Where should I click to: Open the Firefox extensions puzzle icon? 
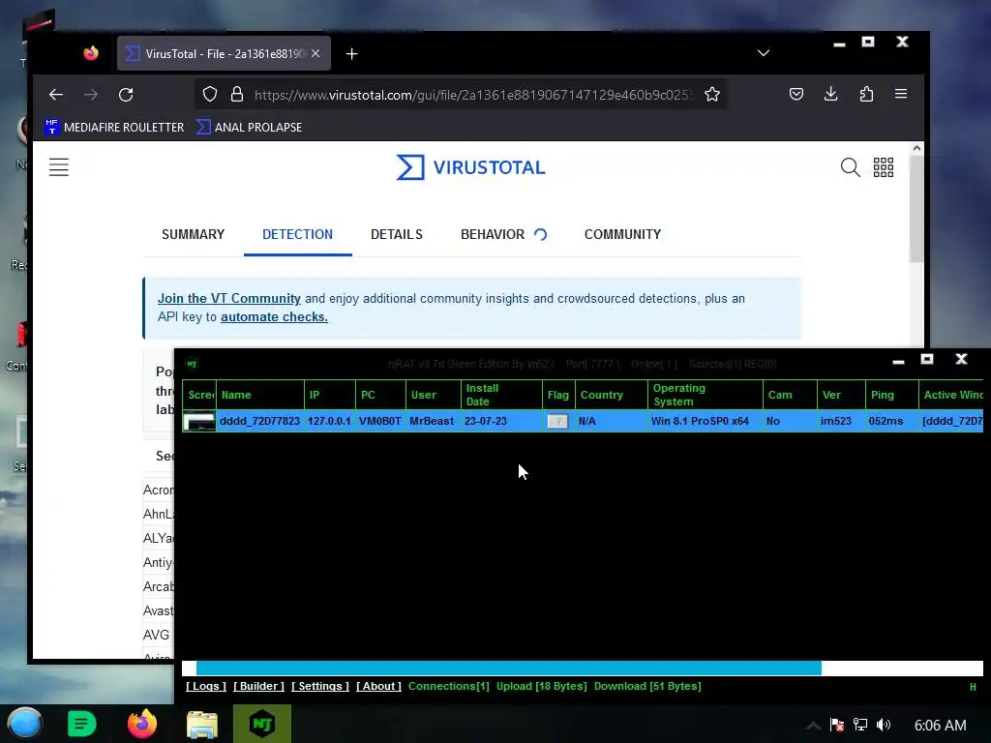(x=866, y=94)
